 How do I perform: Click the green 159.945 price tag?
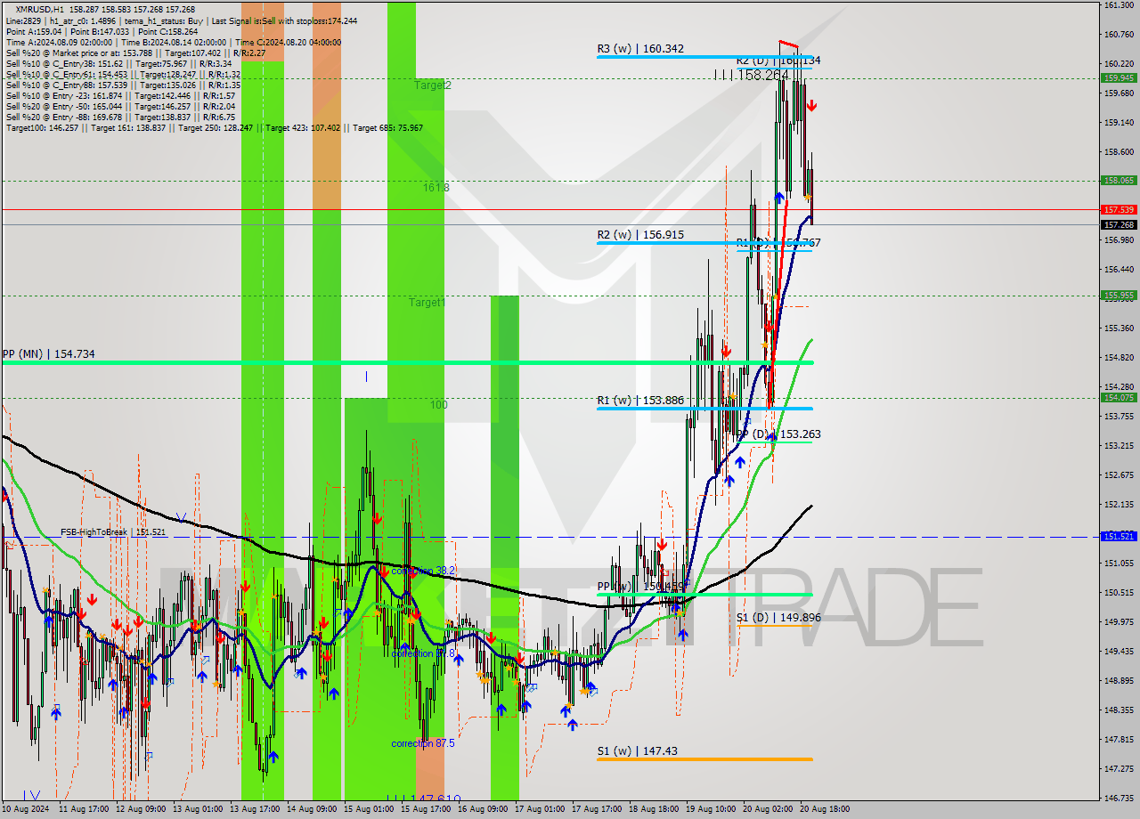coord(1119,78)
